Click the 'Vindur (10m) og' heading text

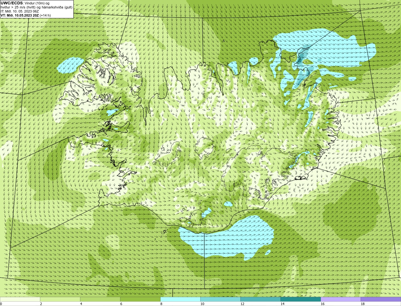(x=37, y=3)
